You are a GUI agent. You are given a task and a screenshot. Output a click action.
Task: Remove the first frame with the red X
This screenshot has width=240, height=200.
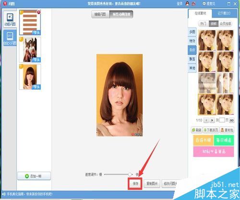[x=39, y=12]
